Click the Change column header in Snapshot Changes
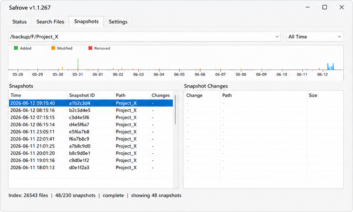The width and height of the screenshot is (353, 212). tap(202, 96)
